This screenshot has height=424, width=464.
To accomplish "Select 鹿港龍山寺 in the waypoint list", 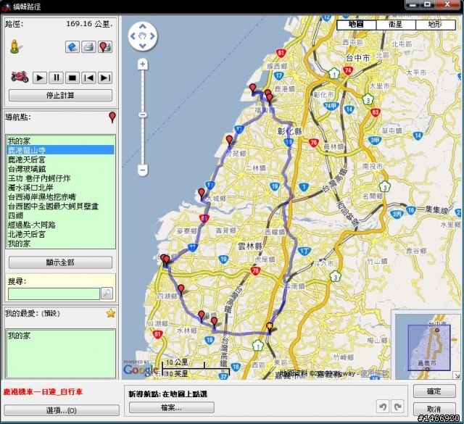I will [x=60, y=150].
